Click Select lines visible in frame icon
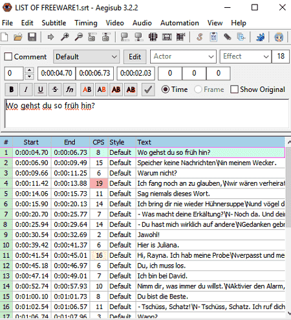Viewport: 291px width, 320px height. [x=153, y=37]
